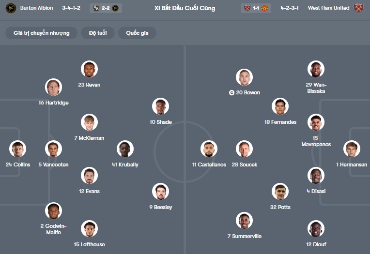Open Castellanos' player avatar
This screenshot has height=254, width=370.
click(209, 149)
